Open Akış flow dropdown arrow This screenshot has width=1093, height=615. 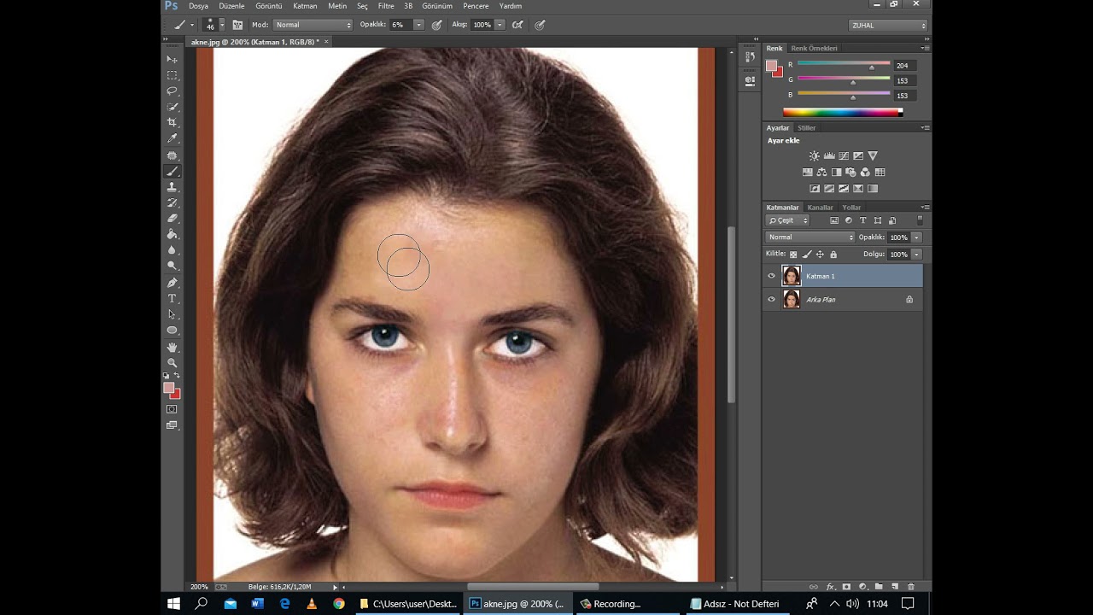[500, 25]
